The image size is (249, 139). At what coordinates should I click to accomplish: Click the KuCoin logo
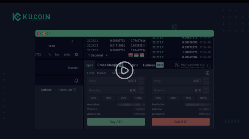tap(31, 17)
